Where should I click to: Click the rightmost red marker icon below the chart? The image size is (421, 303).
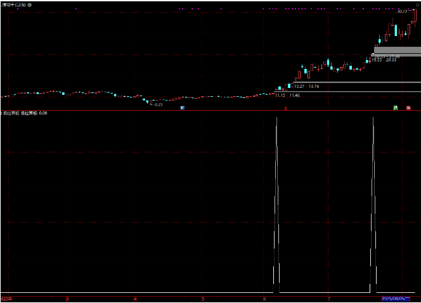(409, 108)
